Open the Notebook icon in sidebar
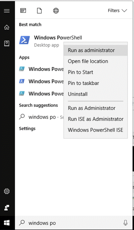The width and height of the screenshot is (134, 230). click(x=7, y=43)
